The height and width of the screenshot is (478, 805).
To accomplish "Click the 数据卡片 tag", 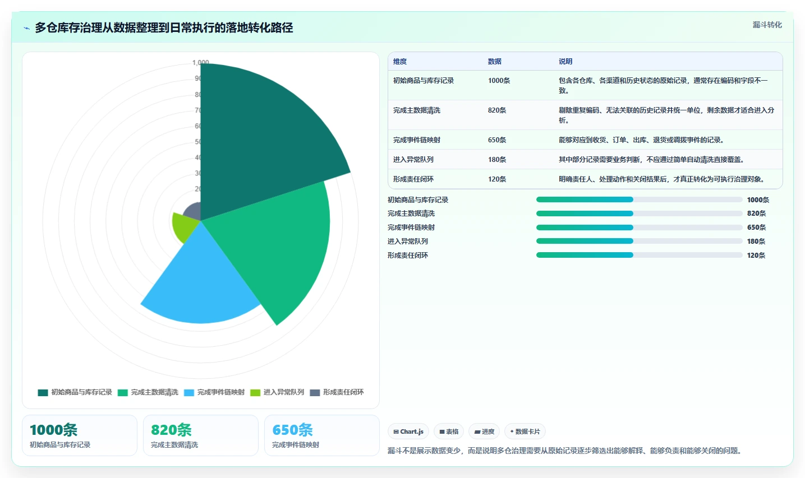I will tap(525, 431).
